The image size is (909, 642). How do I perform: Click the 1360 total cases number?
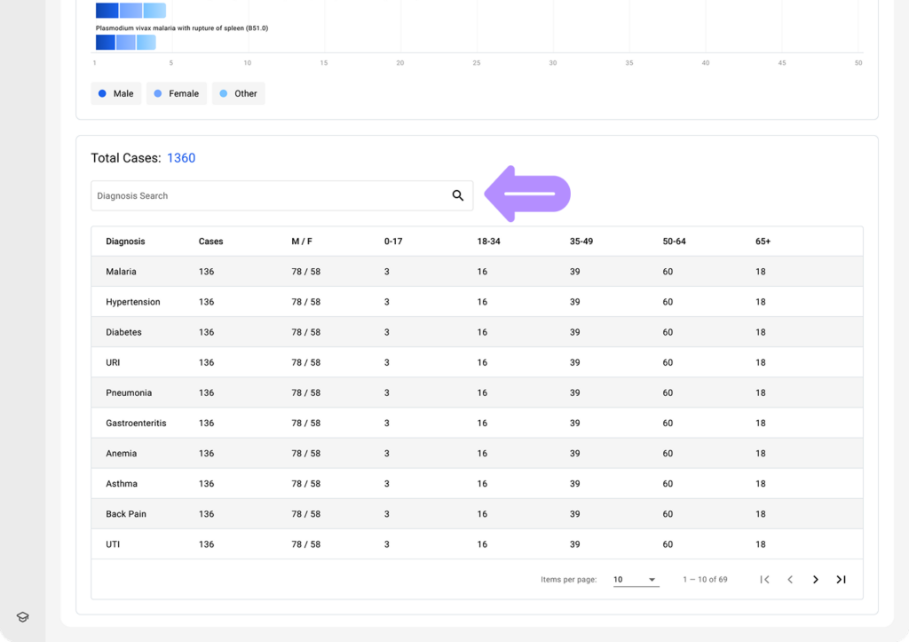click(181, 158)
